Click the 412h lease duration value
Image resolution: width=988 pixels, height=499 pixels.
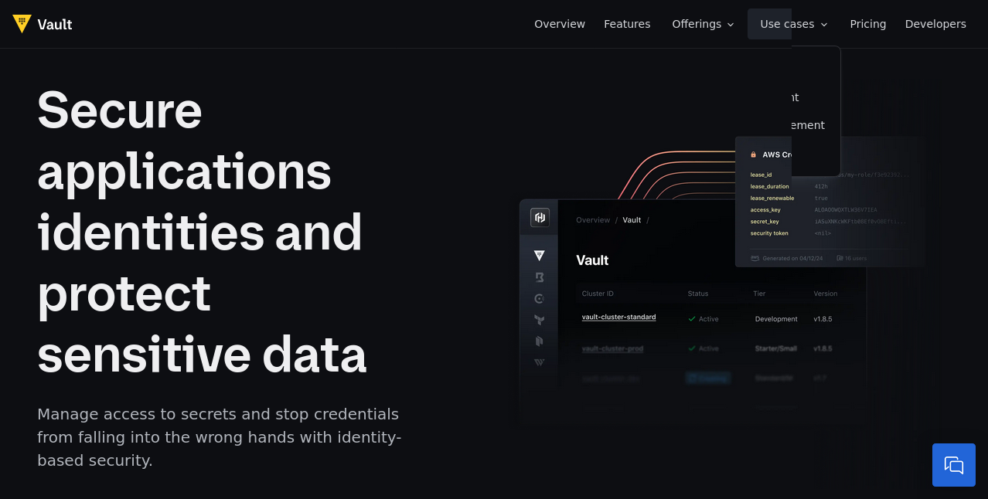point(821,186)
